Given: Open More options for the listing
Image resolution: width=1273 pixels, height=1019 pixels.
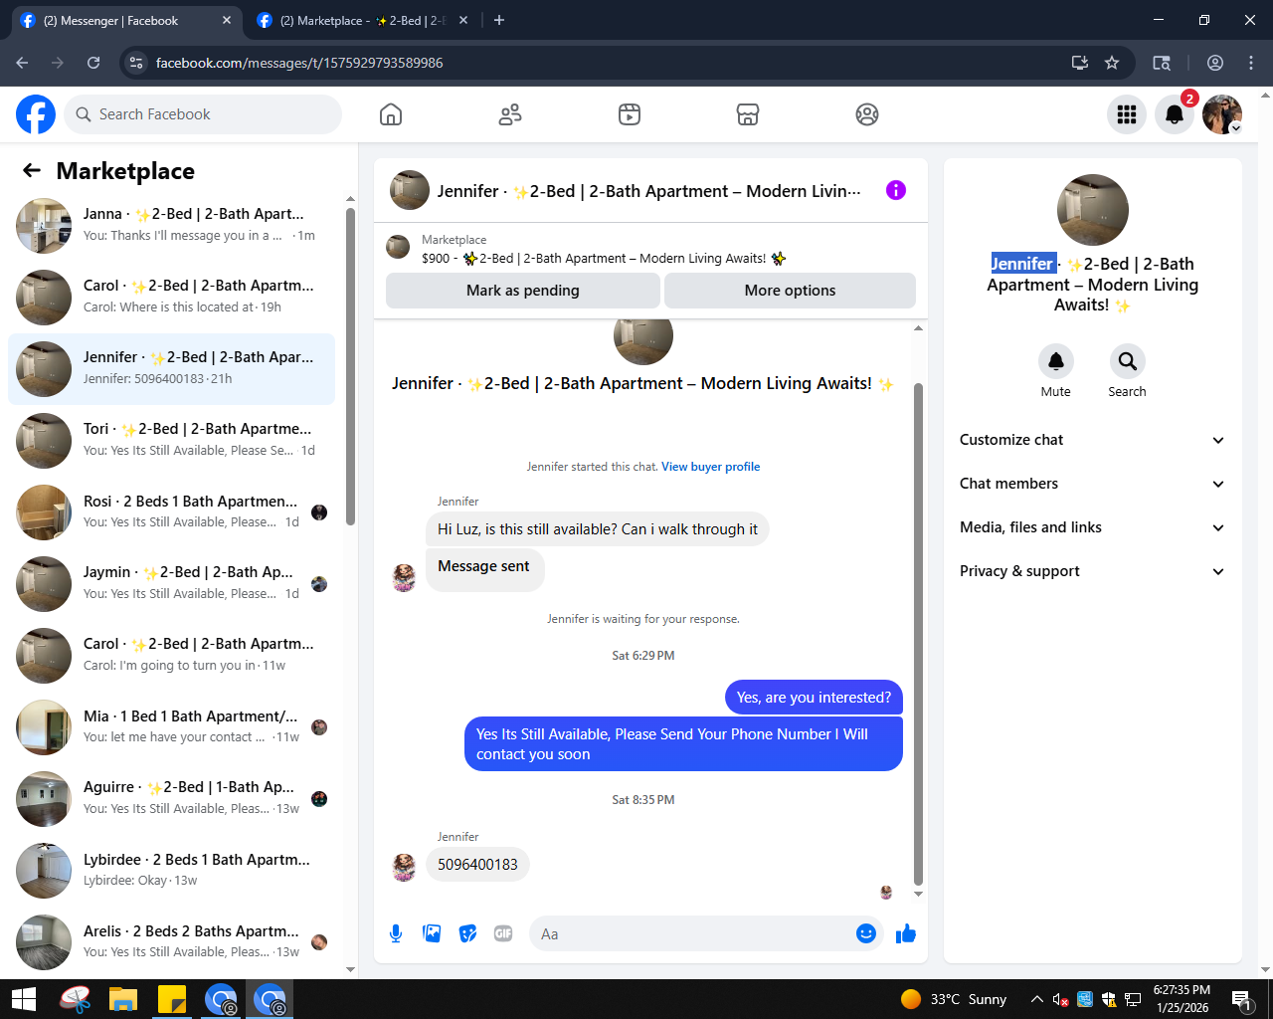Looking at the screenshot, I should point(790,291).
